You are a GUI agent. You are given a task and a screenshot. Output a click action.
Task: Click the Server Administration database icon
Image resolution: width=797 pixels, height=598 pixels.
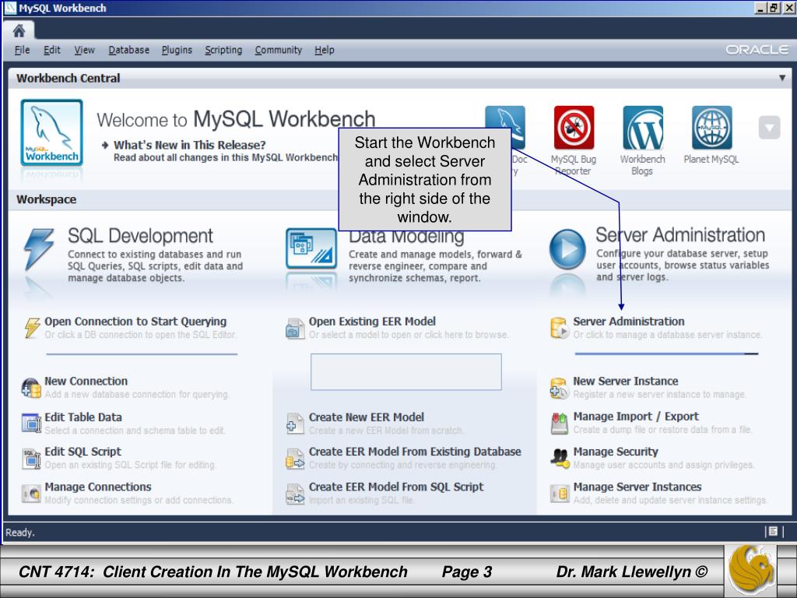pos(559,328)
